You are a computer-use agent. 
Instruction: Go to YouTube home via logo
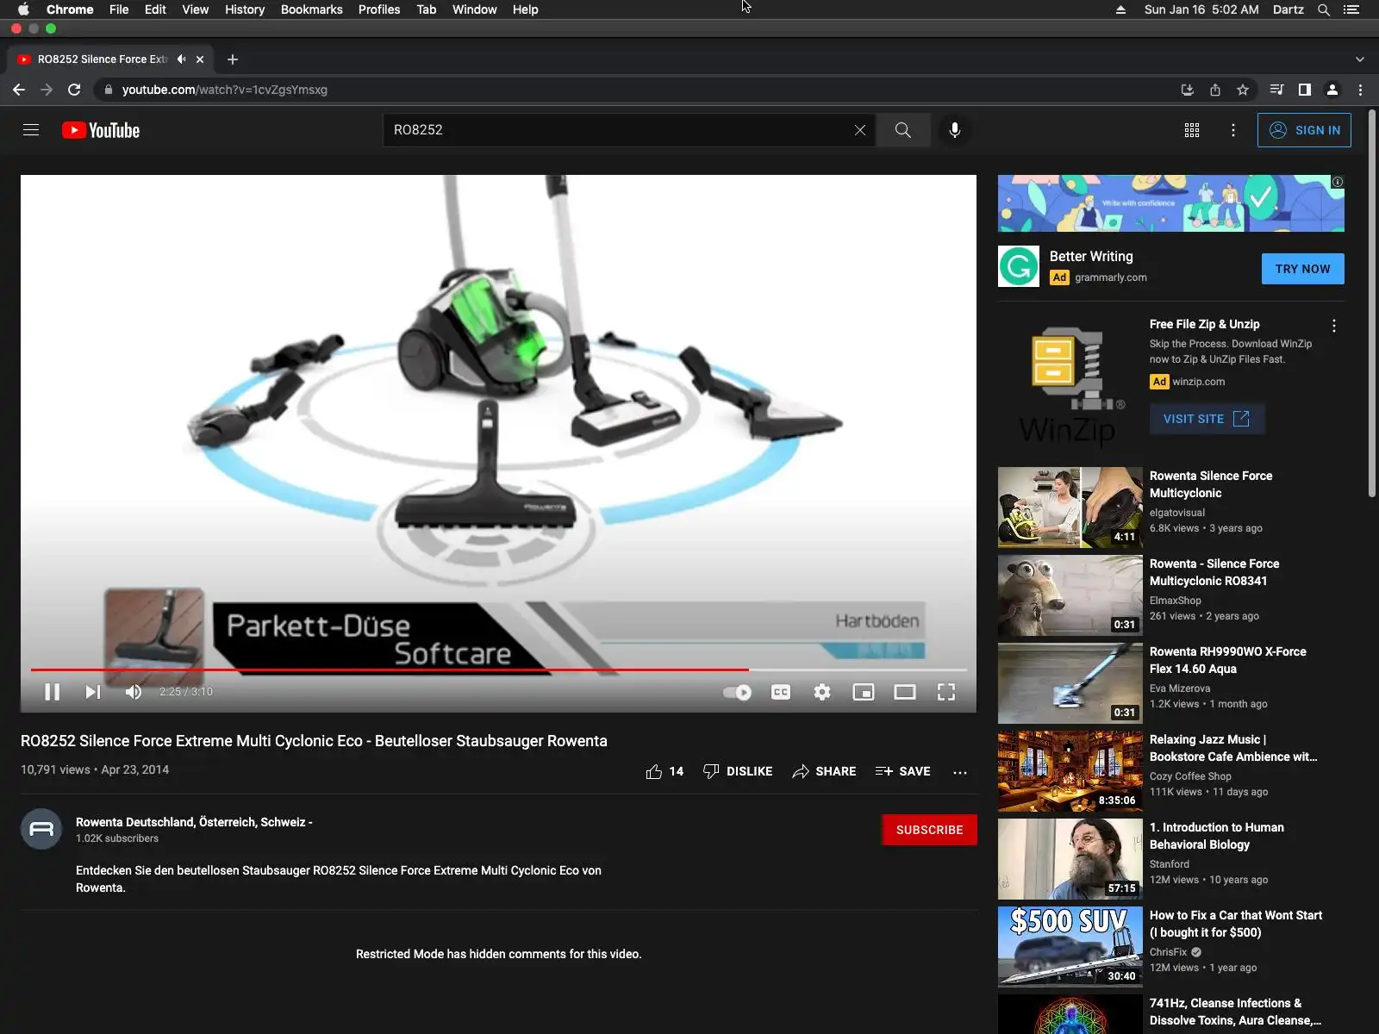101,130
